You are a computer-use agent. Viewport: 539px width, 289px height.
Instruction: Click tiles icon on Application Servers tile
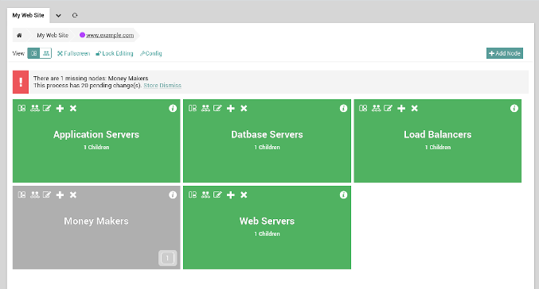21,108
